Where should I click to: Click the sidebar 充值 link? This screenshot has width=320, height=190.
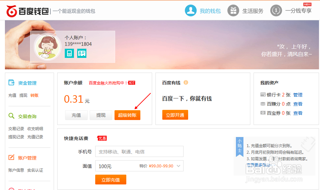point(12,95)
